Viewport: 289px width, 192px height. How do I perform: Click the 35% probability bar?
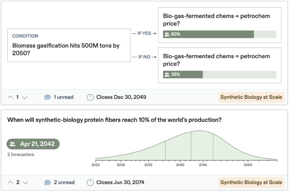219,75
